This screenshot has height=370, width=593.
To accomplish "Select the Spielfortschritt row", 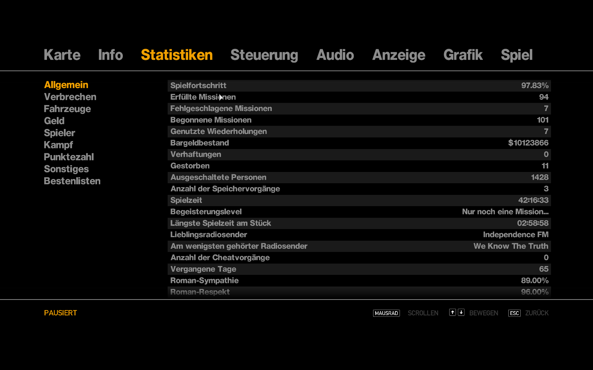I will tap(359, 86).
